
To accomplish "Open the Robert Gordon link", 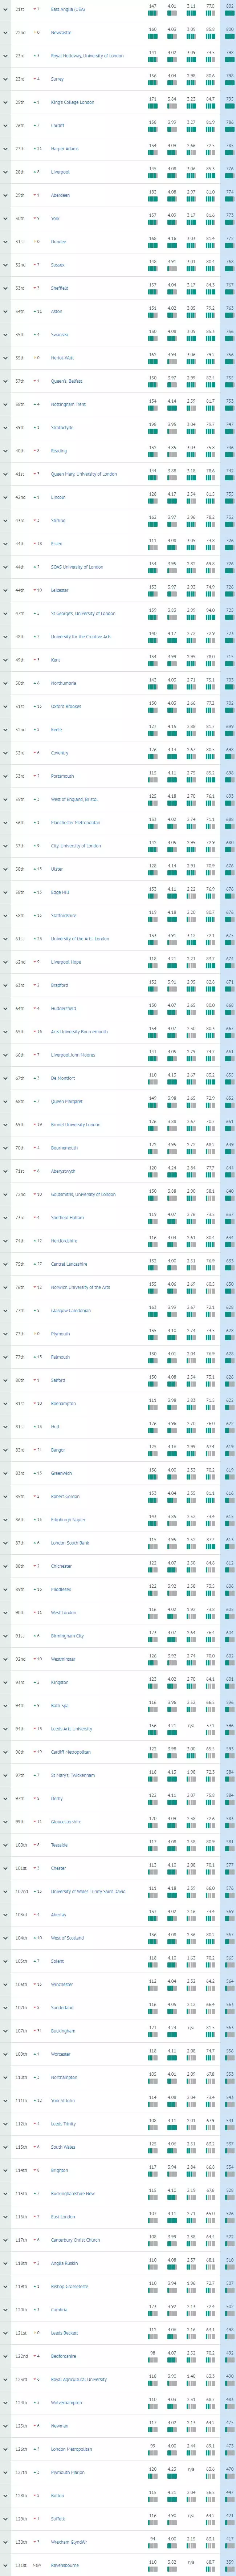I will [65, 1497].
